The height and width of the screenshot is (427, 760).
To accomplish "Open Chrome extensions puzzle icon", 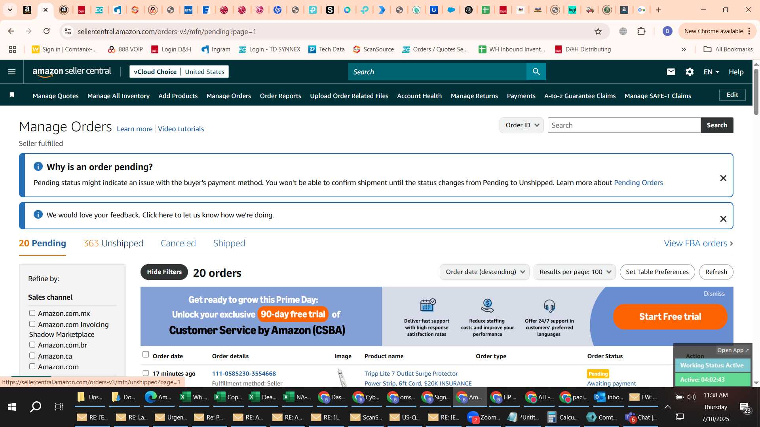I will (x=641, y=31).
